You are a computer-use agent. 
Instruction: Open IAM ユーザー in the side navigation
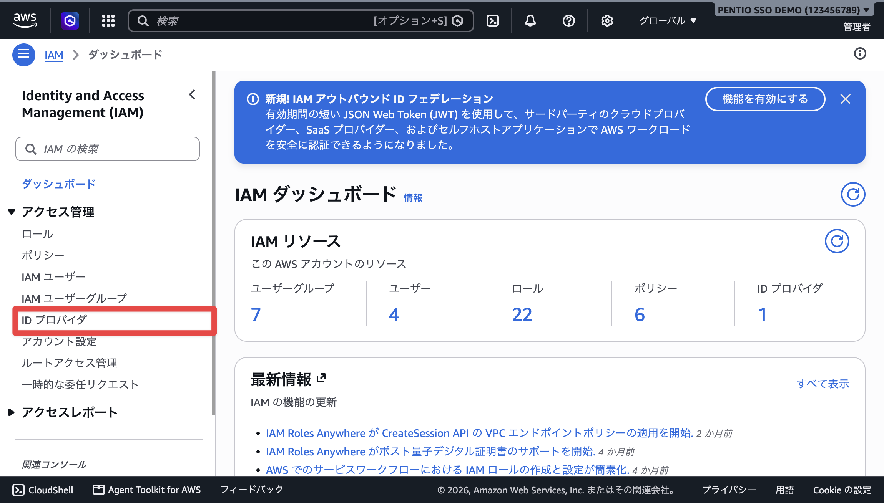tap(53, 277)
